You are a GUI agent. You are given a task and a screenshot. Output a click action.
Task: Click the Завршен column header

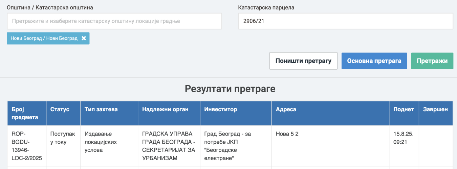tap(435, 110)
